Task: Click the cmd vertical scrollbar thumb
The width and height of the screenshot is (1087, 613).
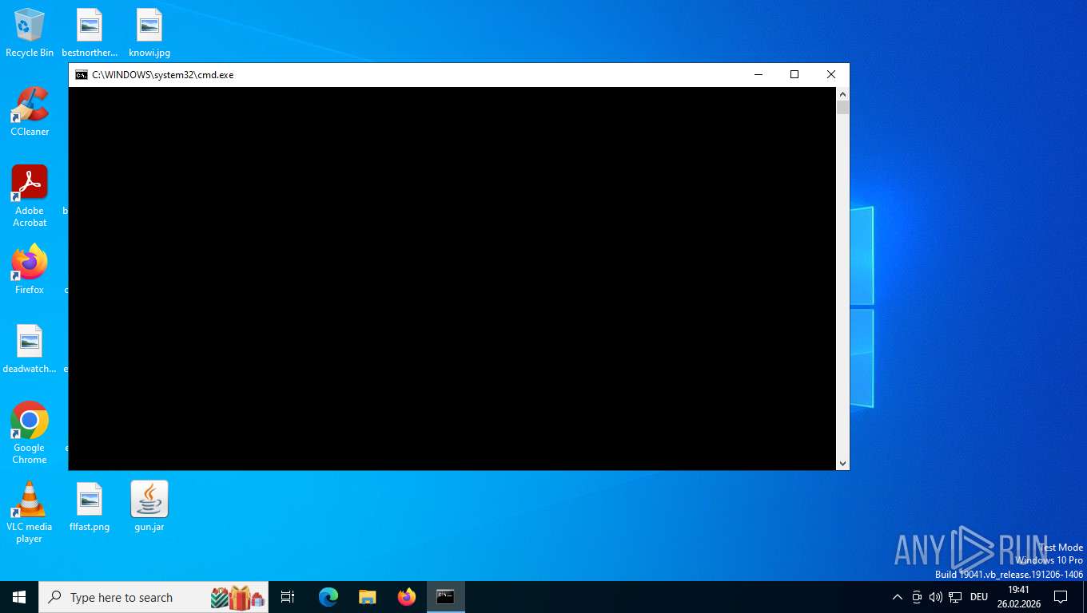Action: (x=842, y=107)
